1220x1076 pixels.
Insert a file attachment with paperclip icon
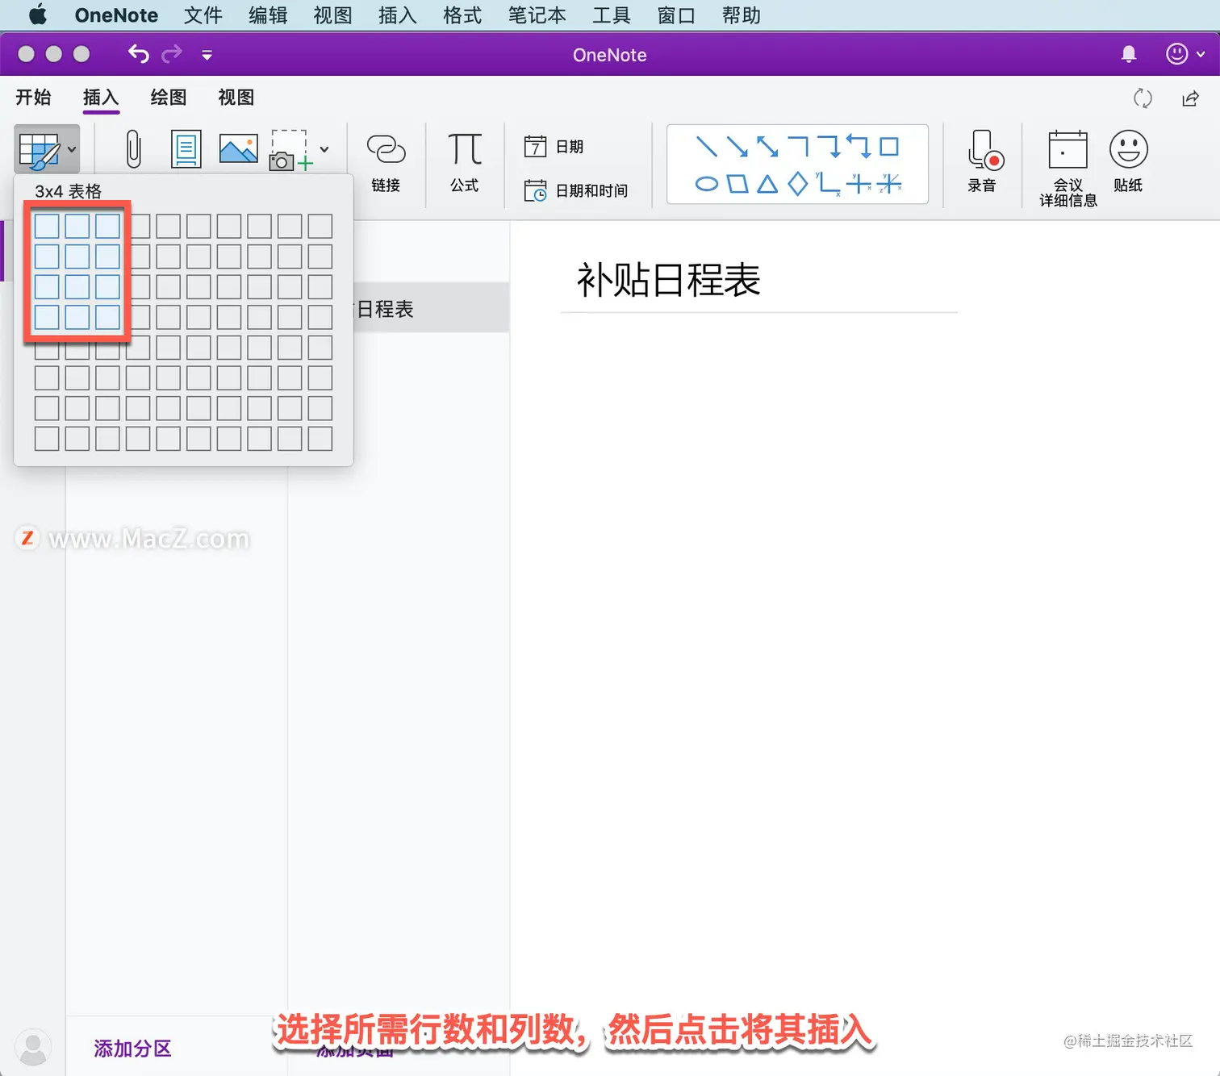pyautogui.click(x=134, y=150)
